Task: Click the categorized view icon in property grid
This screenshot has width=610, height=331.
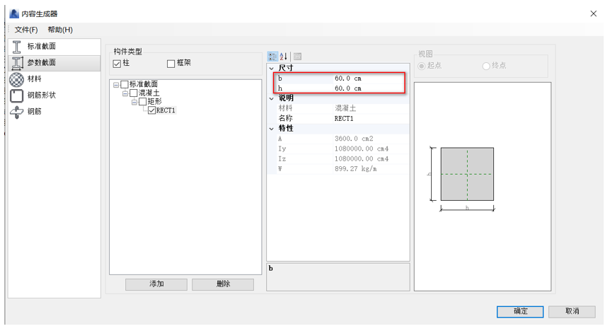Action: pyautogui.click(x=272, y=57)
